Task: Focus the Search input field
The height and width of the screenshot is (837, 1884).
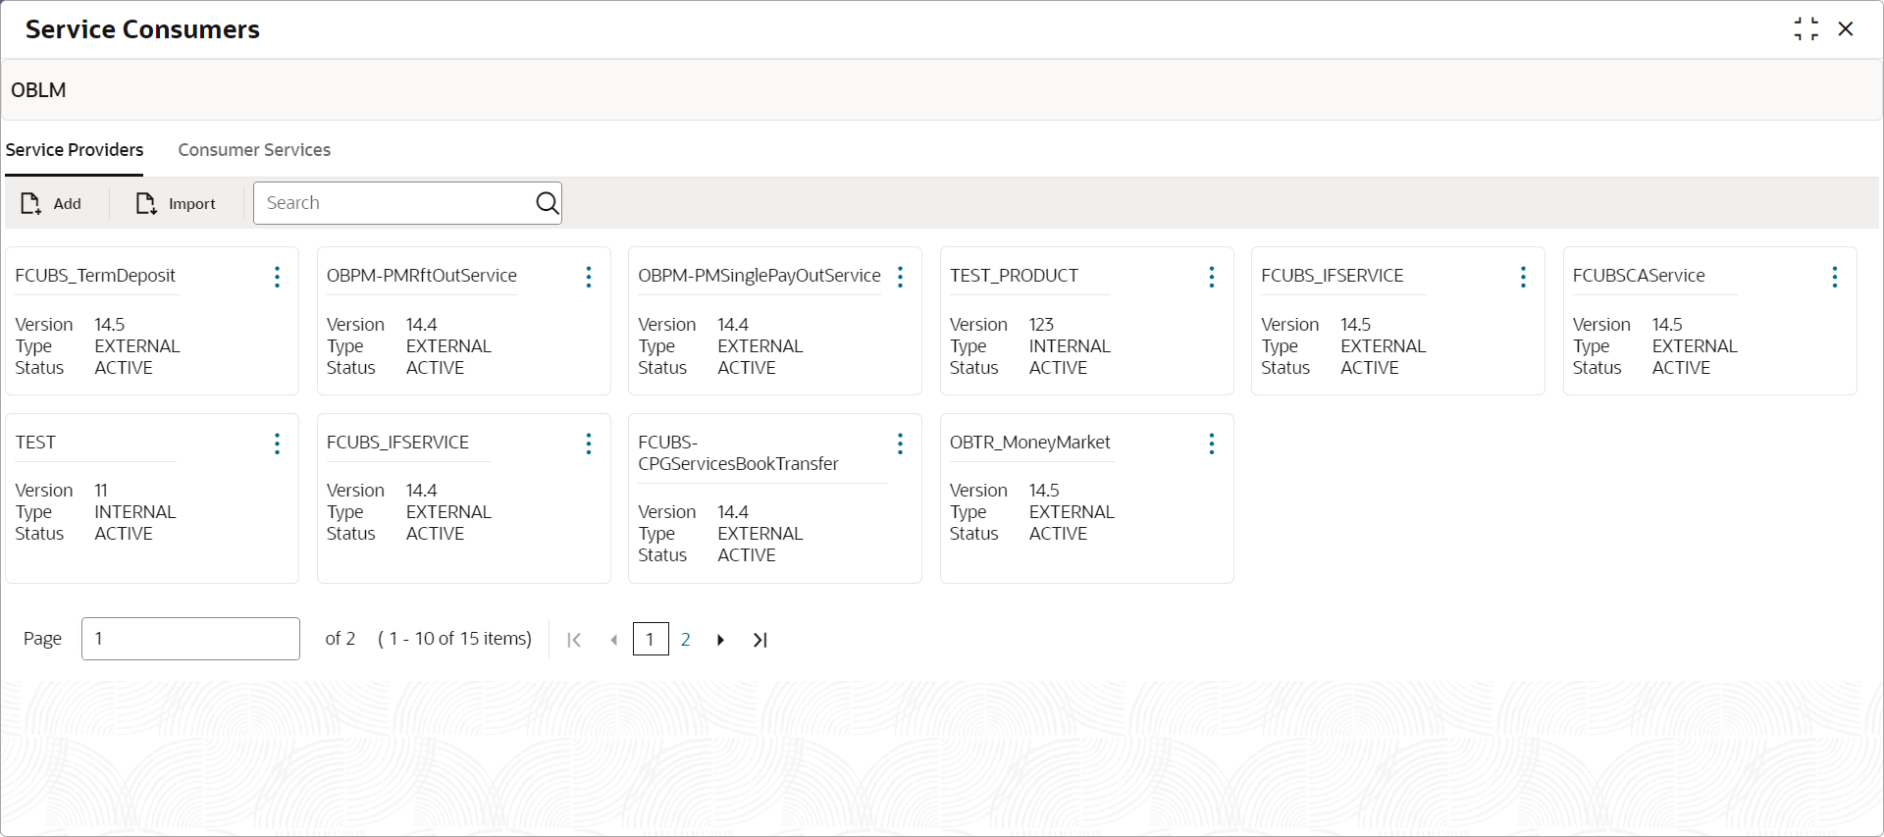Action: click(x=407, y=203)
